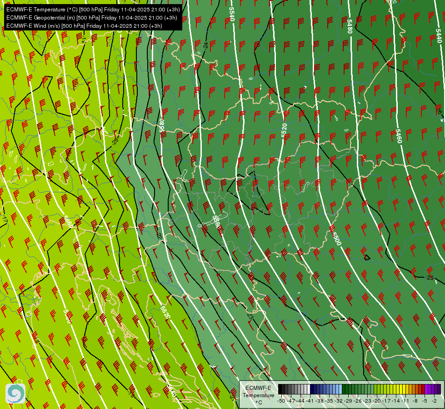This screenshot has width=445, height=409.
Task: Click the 5480 geopotential contour label
Action: click(x=350, y=26)
